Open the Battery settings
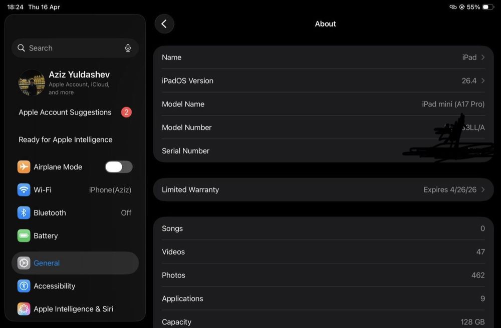Screen dimensions: 501x328 tap(75, 235)
